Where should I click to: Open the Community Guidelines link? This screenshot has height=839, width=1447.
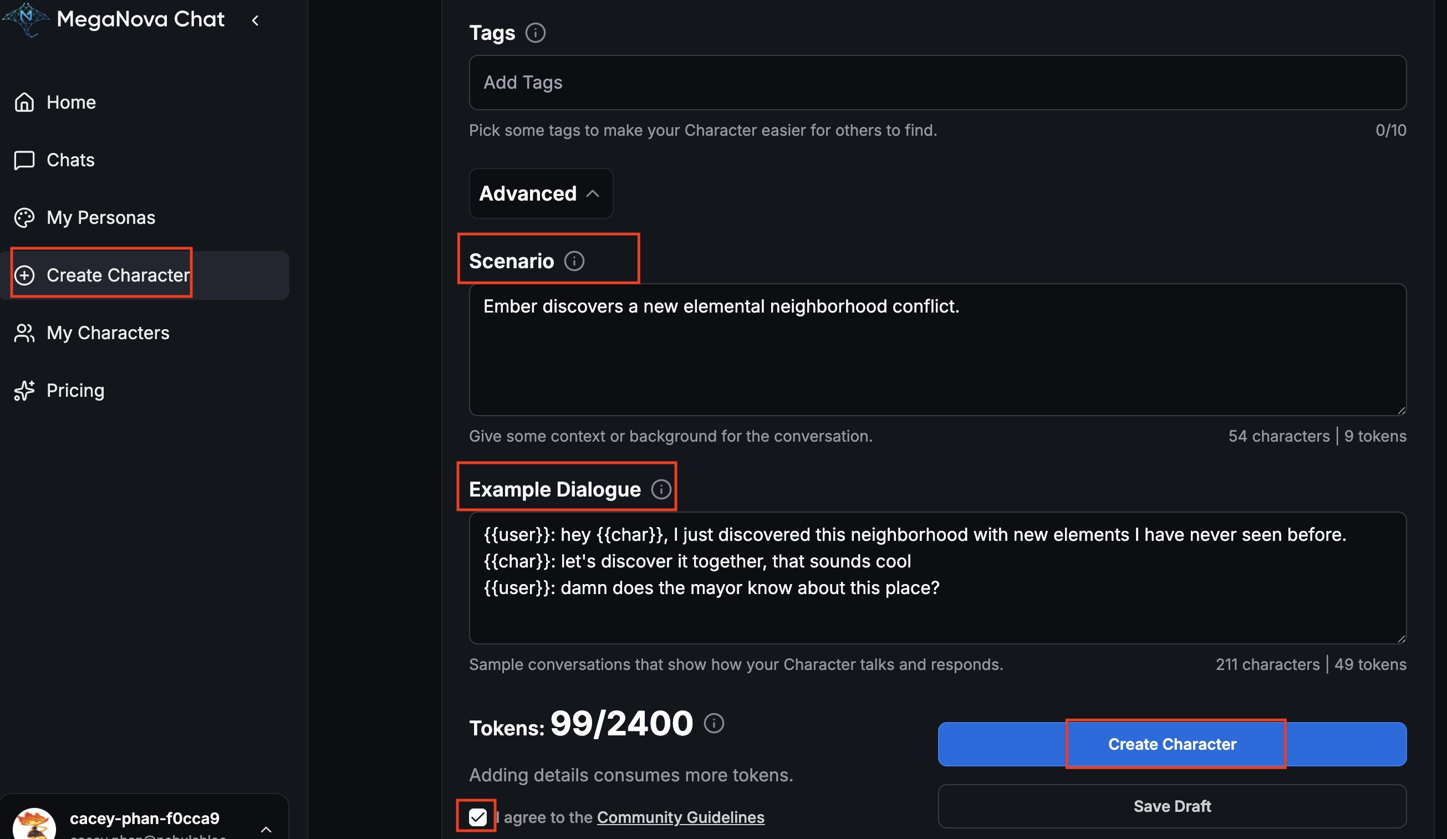pos(680,817)
